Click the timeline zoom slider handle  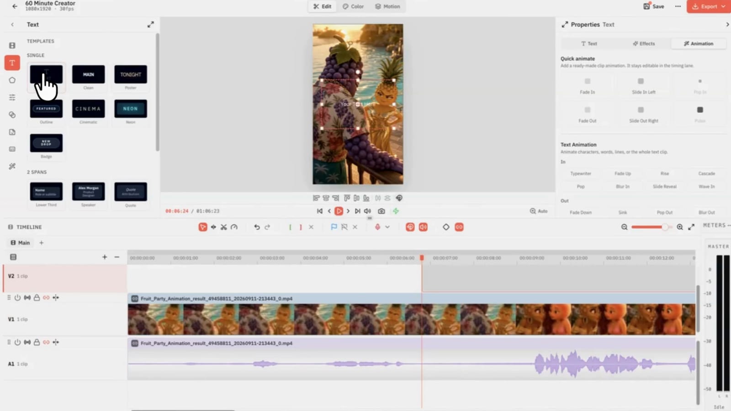point(665,227)
